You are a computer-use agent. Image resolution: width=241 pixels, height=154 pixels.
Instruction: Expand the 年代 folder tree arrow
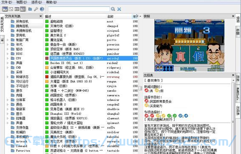(x=8, y=44)
